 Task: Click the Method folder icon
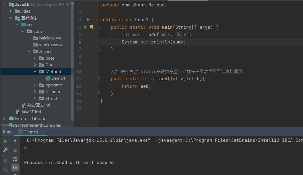point(42,71)
